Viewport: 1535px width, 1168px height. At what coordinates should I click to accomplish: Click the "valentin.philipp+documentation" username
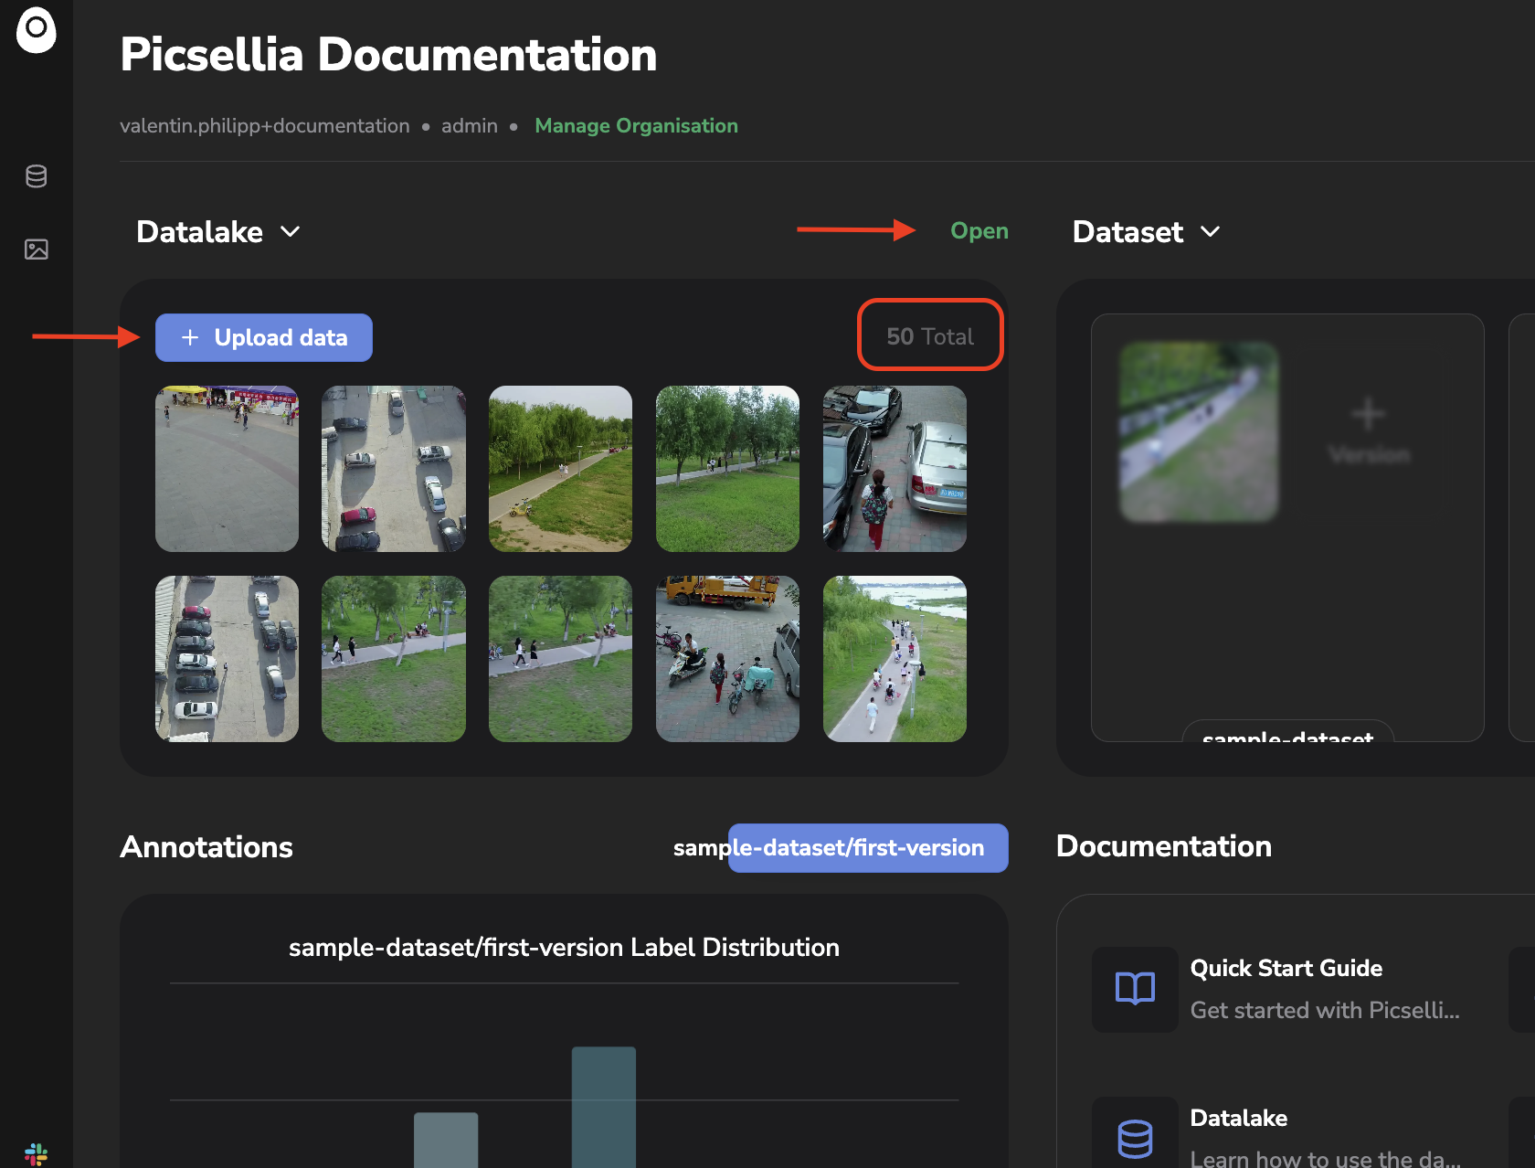pyautogui.click(x=265, y=126)
